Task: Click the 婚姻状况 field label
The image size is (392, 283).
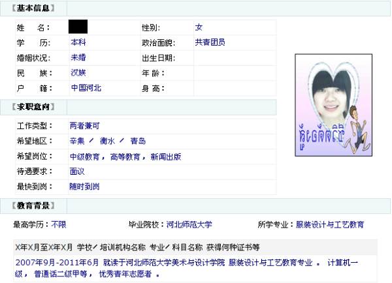Action: pos(33,58)
